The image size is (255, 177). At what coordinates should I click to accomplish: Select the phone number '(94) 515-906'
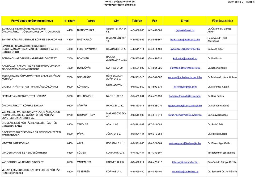(137, 115)
